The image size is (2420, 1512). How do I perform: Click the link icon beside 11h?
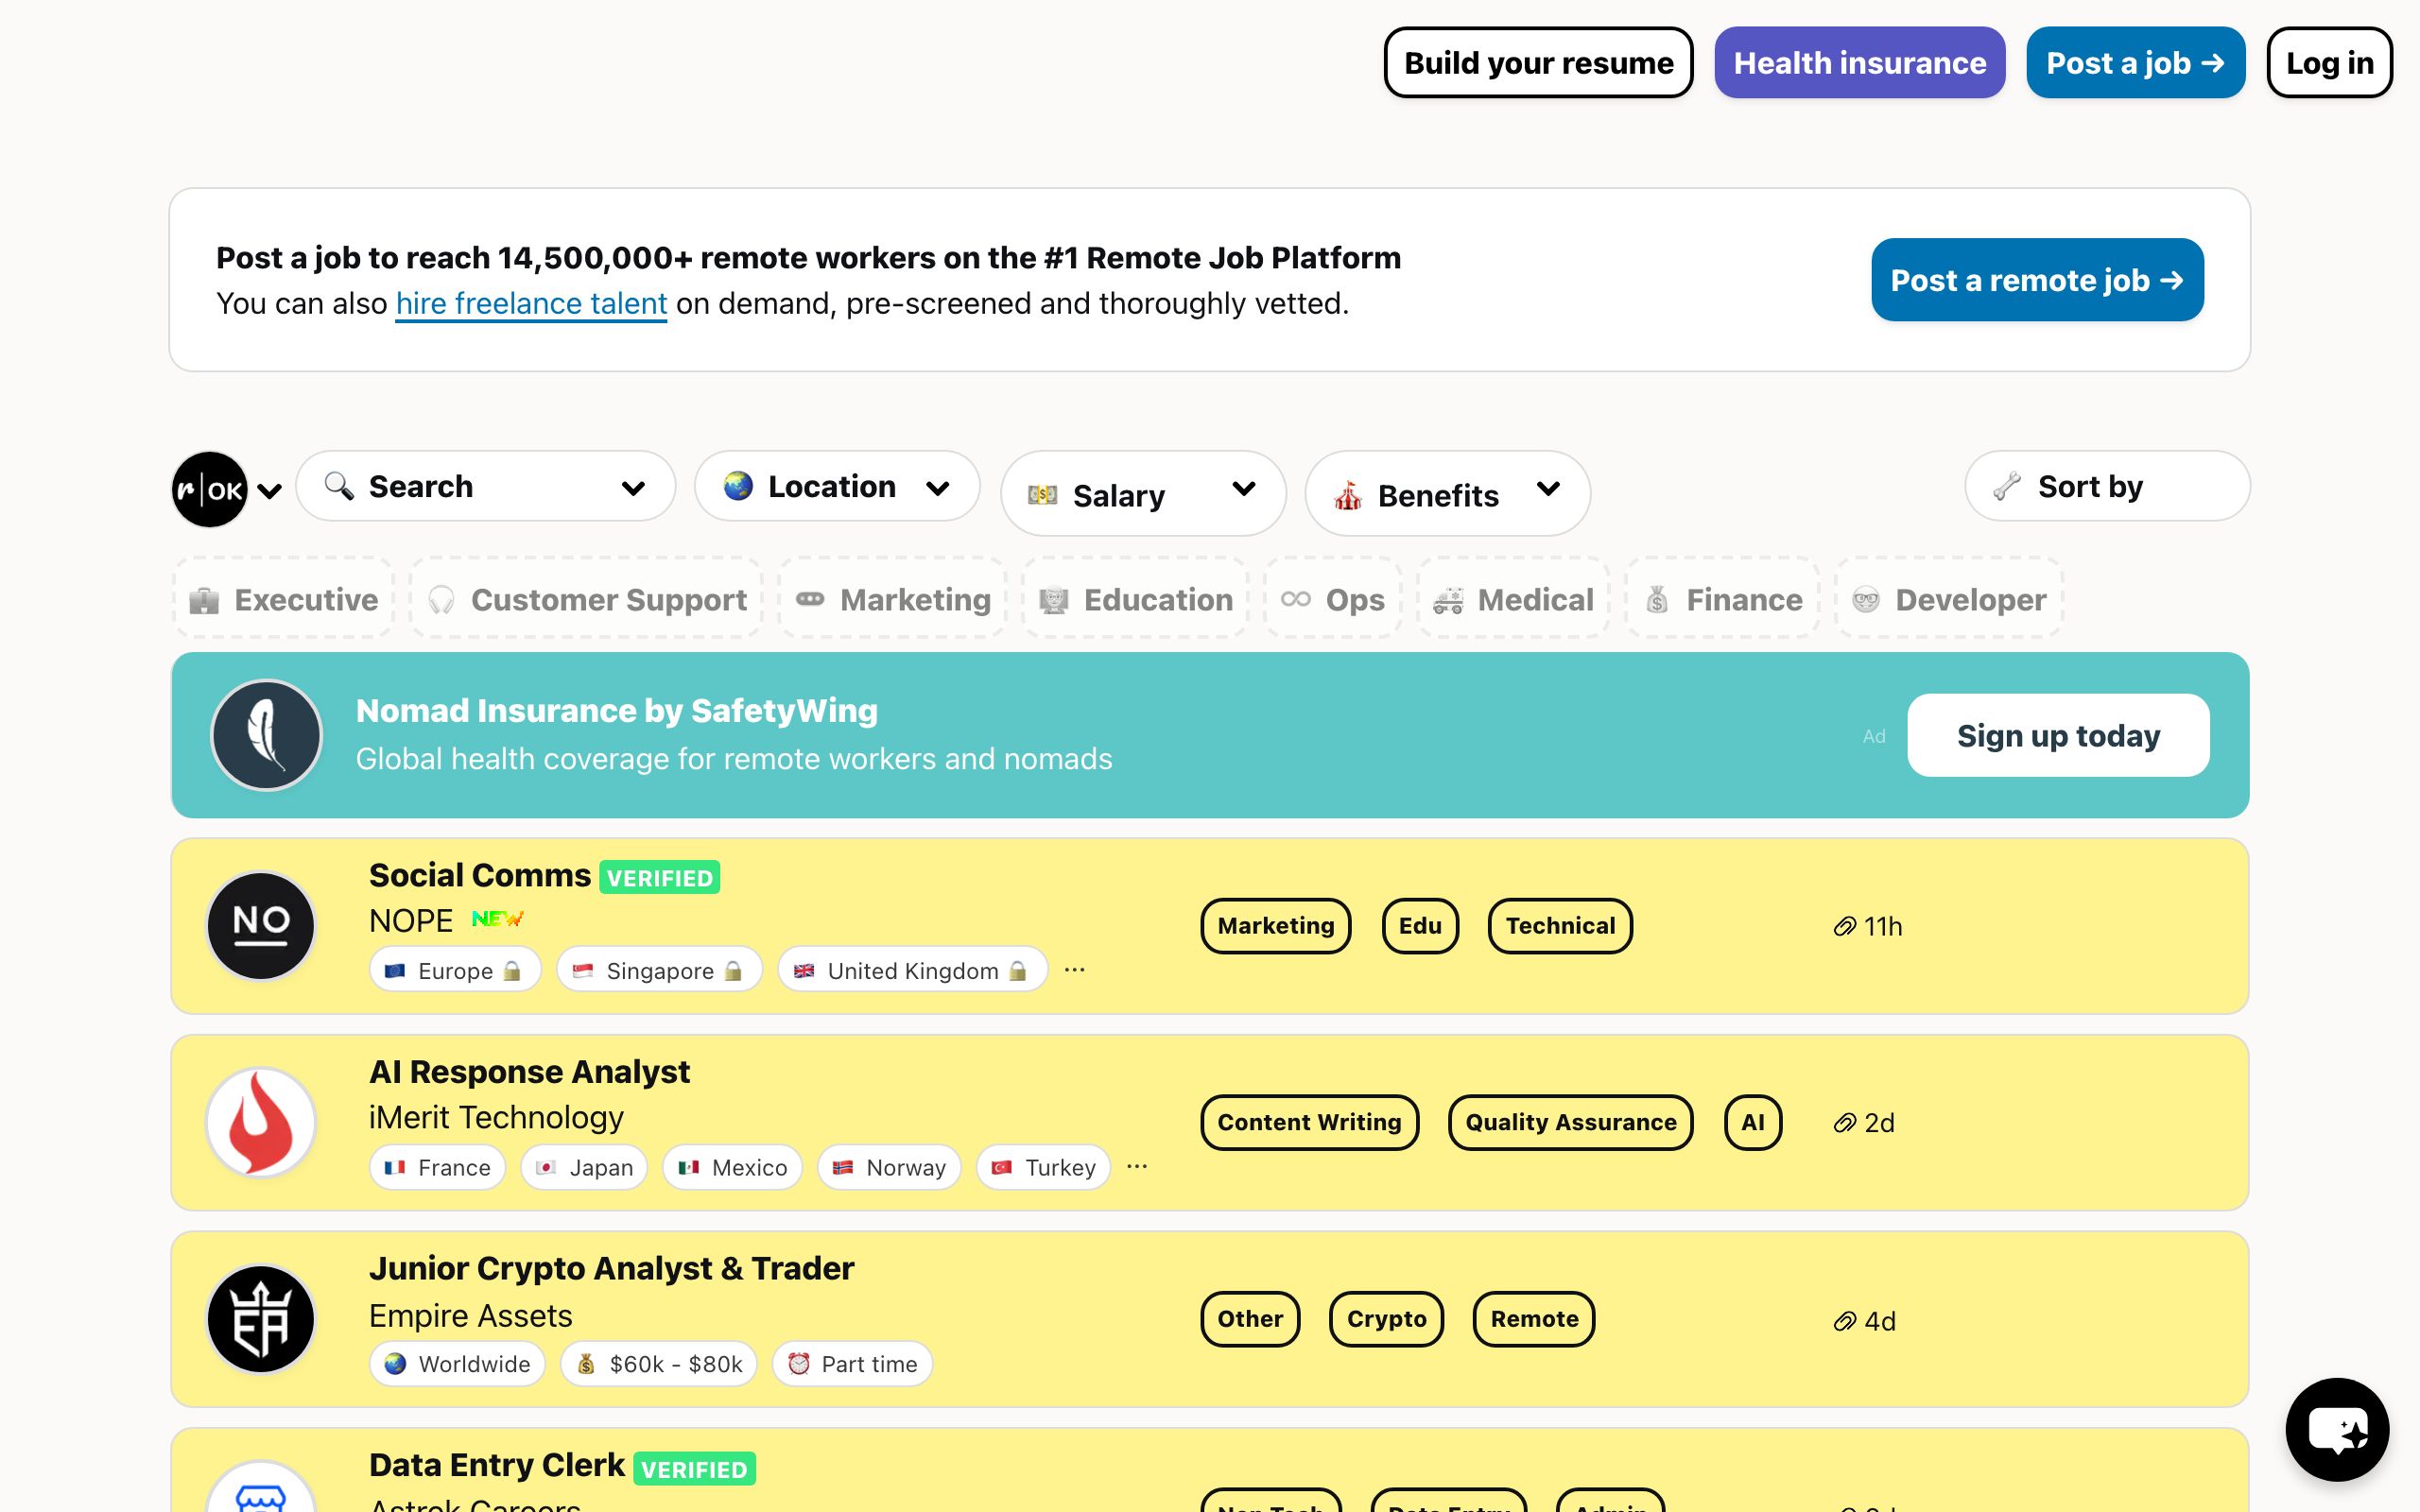point(1844,927)
